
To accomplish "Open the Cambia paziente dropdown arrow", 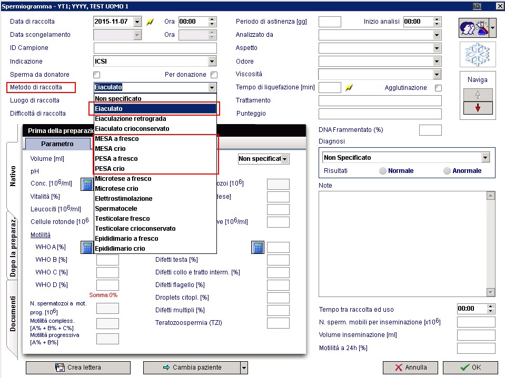I will (244, 367).
